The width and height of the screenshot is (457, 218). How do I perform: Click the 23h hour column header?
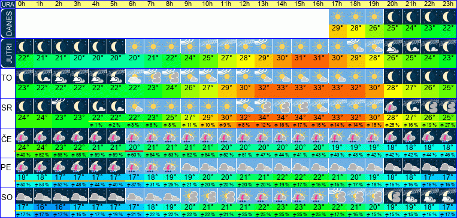point(447,4)
